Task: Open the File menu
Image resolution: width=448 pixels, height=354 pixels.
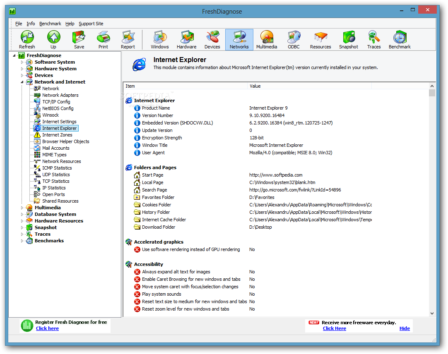Action: click(19, 24)
